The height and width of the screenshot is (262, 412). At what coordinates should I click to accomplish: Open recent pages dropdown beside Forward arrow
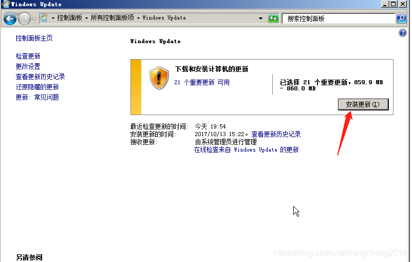(34, 19)
